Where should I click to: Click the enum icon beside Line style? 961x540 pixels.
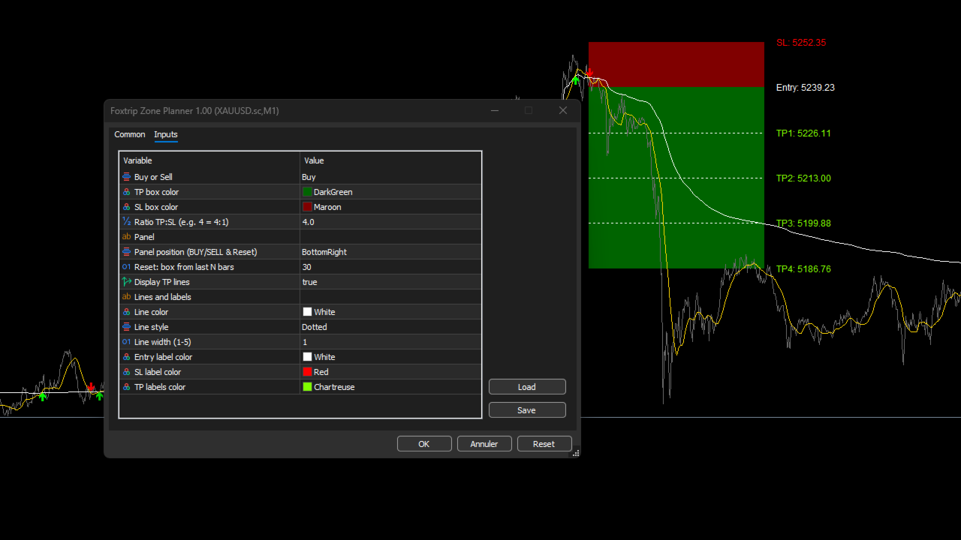[x=126, y=327]
